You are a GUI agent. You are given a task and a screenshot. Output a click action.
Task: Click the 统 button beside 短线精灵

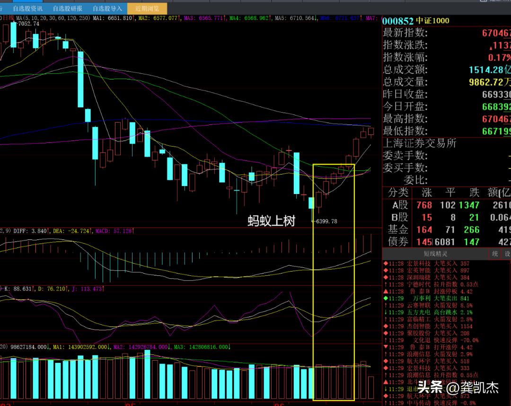pyautogui.click(x=495, y=254)
